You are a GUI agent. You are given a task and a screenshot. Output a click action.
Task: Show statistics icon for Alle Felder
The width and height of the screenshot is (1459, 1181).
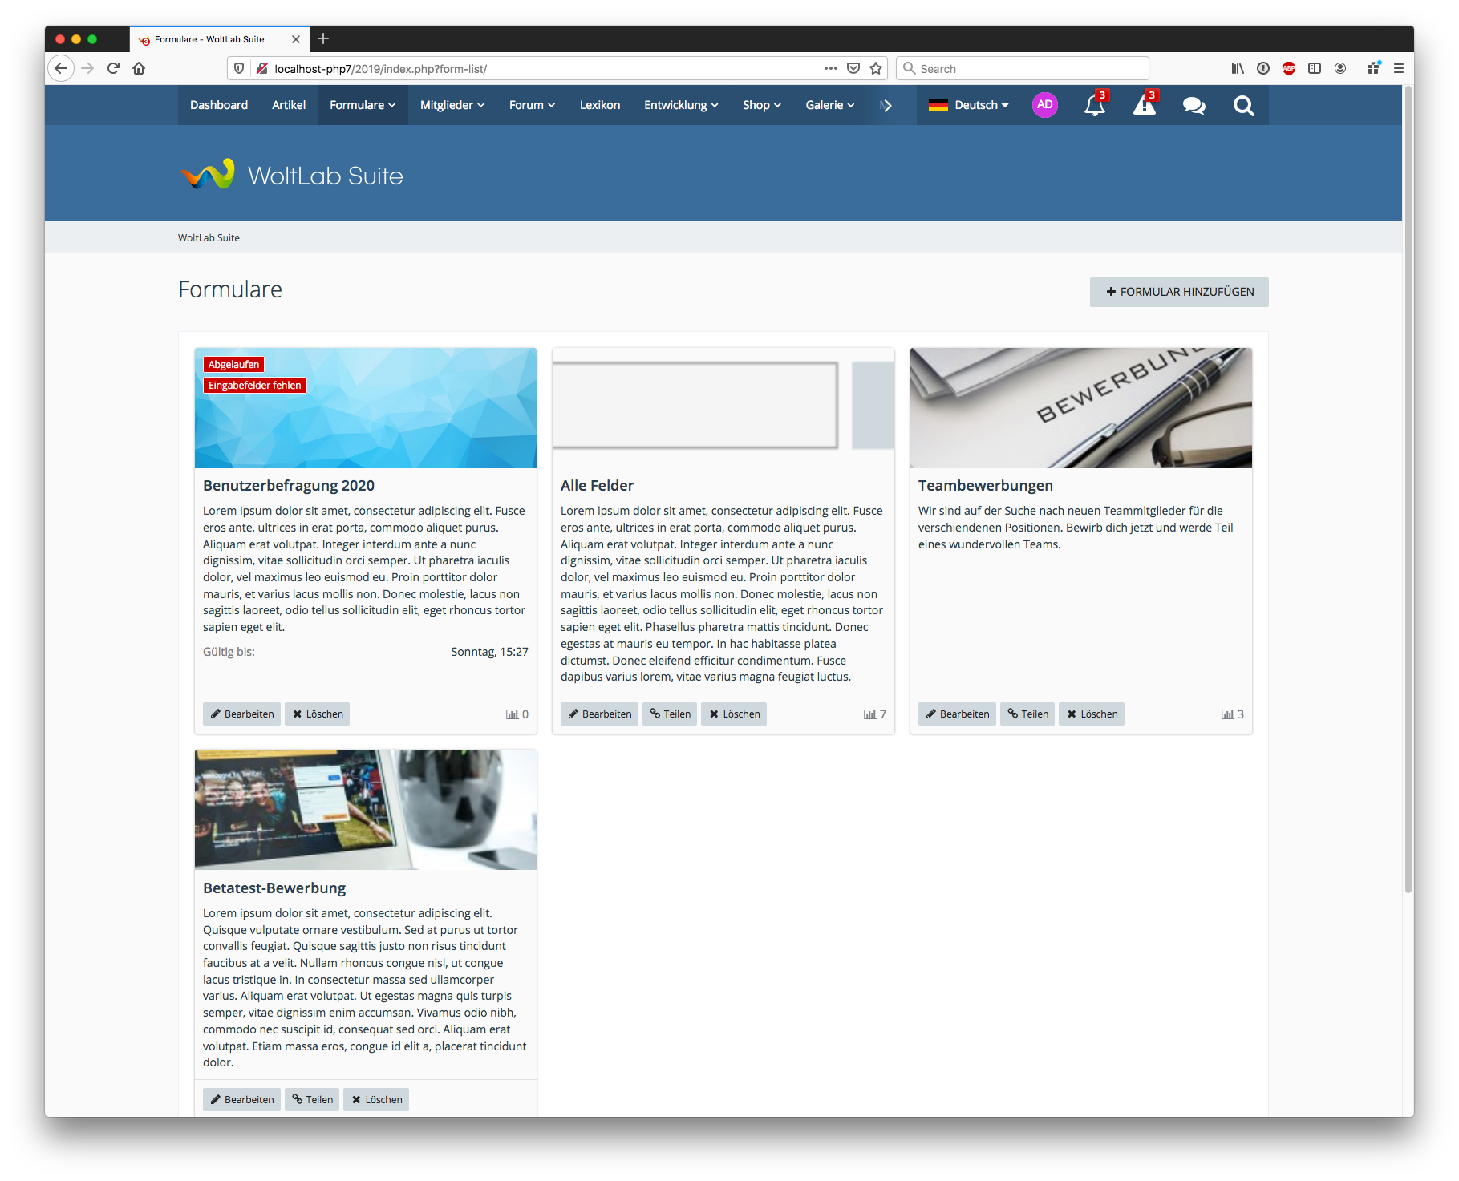tap(869, 714)
